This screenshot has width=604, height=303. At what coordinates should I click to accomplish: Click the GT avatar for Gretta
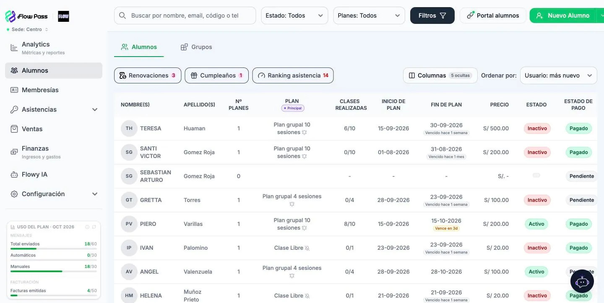click(129, 200)
